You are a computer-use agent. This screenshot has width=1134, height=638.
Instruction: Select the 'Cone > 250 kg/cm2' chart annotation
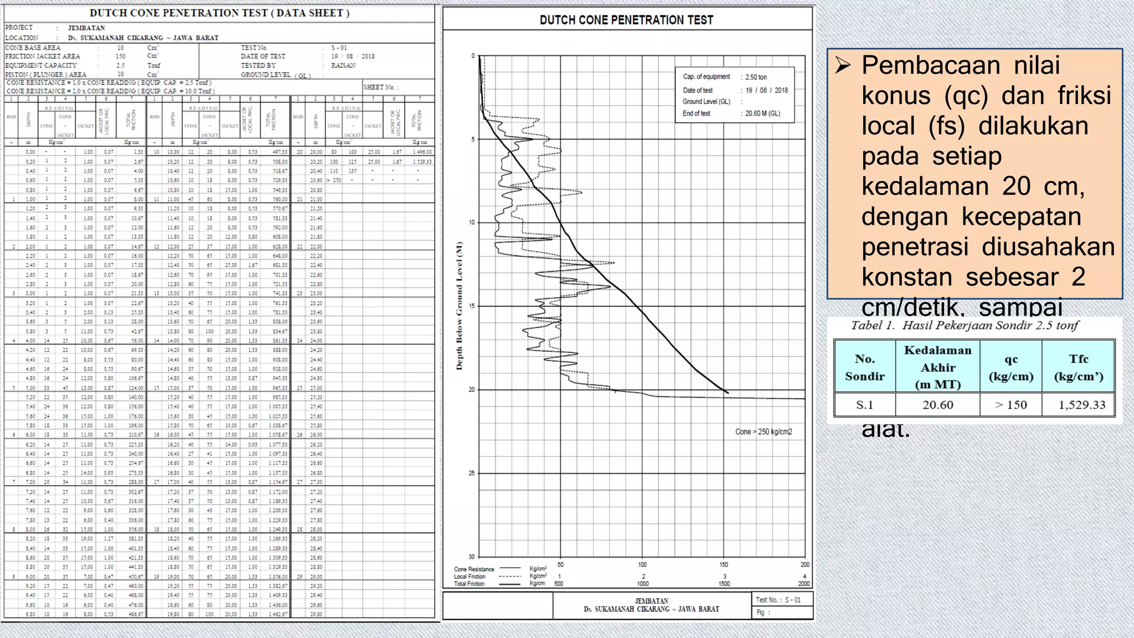pyautogui.click(x=763, y=431)
